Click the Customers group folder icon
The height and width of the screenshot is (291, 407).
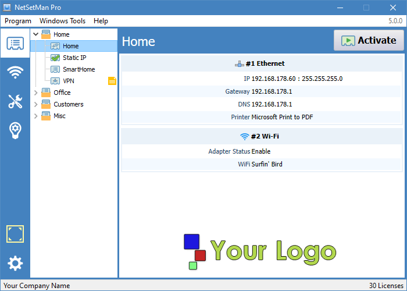click(46, 104)
